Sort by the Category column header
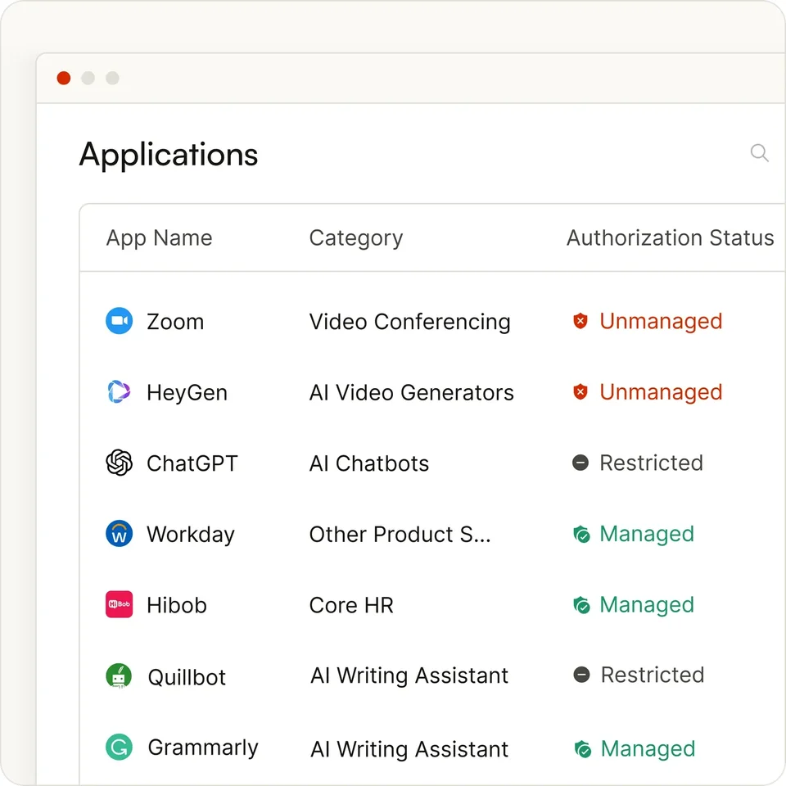 (356, 238)
